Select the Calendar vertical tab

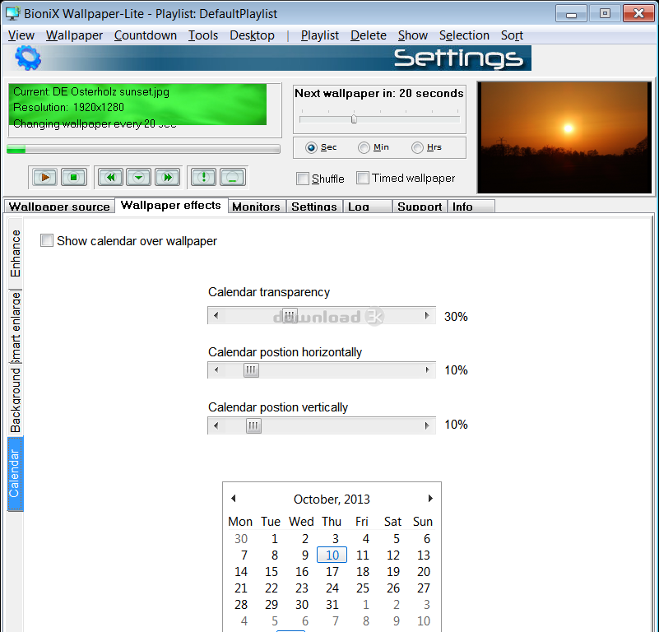click(x=15, y=474)
